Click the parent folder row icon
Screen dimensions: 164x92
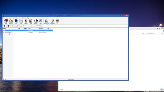coord(4,30)
